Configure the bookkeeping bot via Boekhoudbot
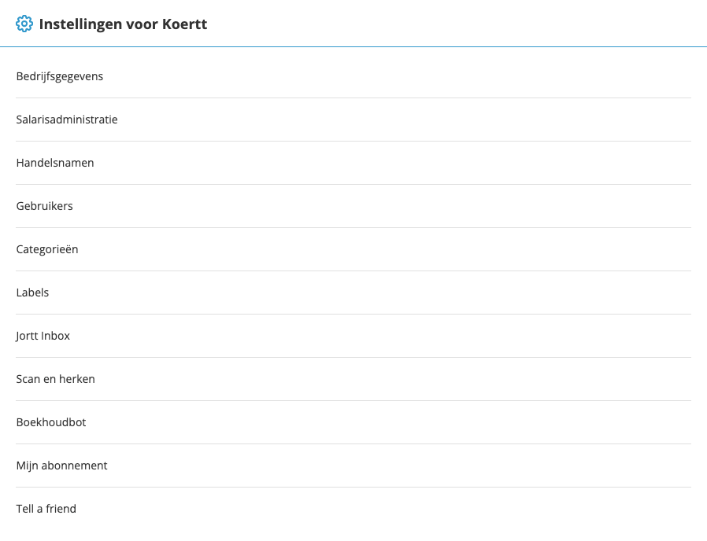Screen dimensions: 707x541 tap(51, 422)
